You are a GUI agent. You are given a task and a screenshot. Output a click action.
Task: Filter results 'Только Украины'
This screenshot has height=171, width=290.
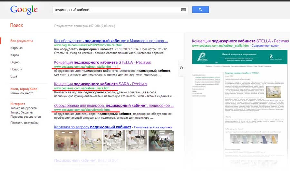[x=22, y=113]
